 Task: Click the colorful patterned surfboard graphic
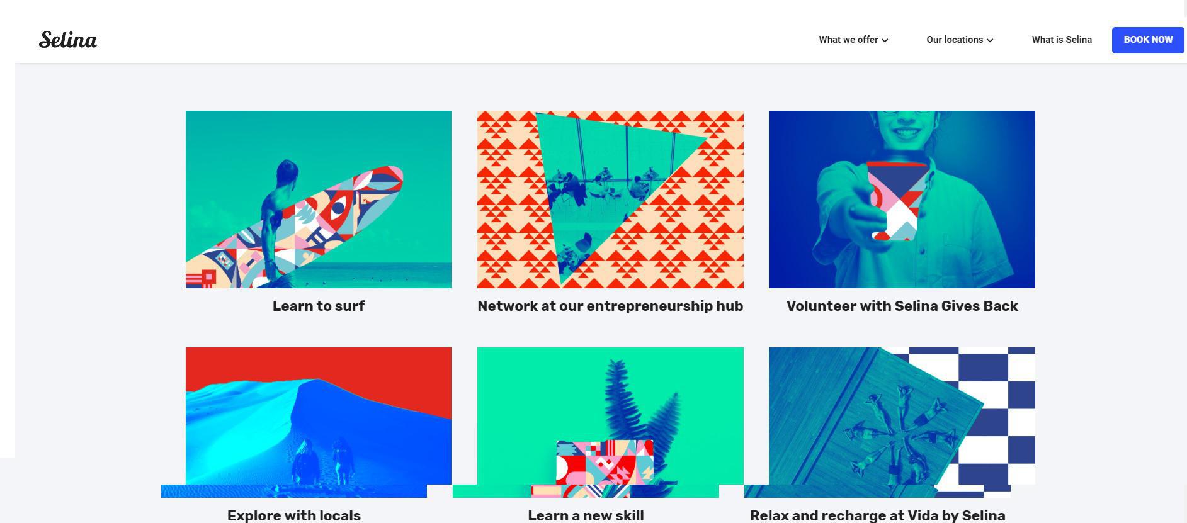tap(295, 227)
